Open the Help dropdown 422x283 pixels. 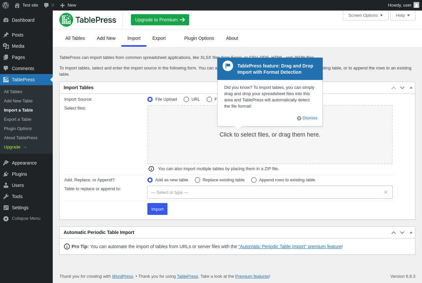403,15
